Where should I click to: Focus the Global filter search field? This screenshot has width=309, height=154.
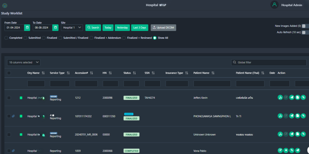269,63
